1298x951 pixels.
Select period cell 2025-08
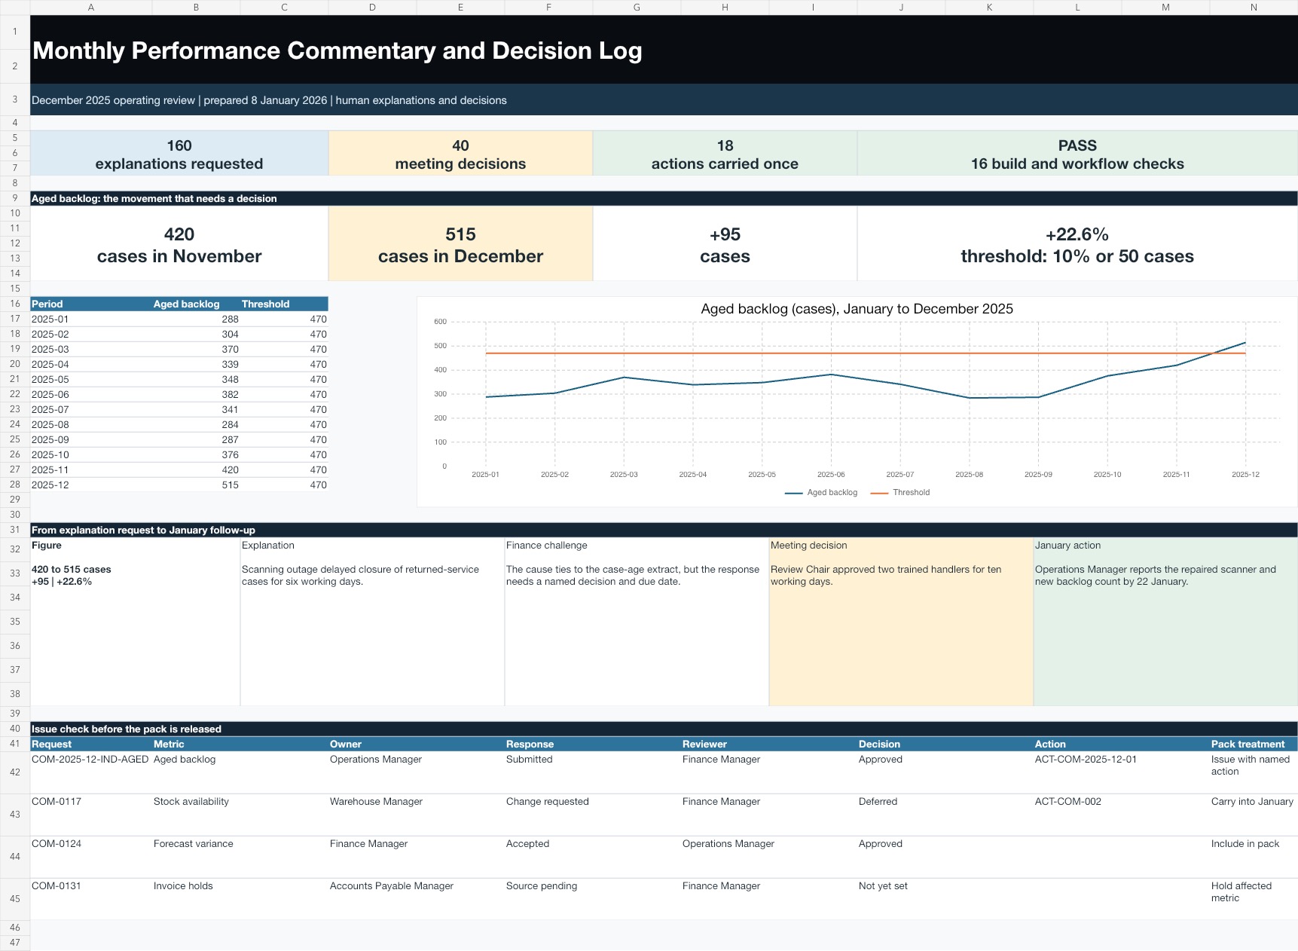point(91,424)
